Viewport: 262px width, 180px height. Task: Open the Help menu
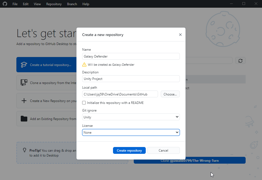(86, 4)
